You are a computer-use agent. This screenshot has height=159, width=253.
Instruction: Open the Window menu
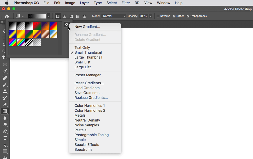tap(163, 3)
